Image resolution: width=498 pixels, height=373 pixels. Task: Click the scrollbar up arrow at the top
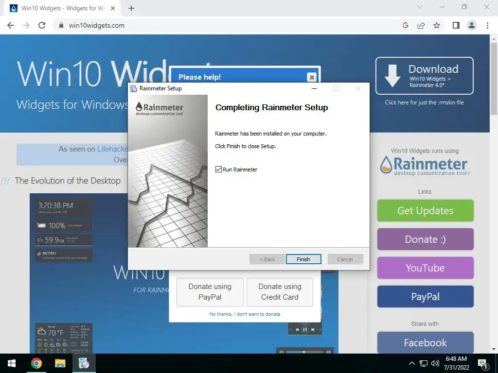pos(493,39)
